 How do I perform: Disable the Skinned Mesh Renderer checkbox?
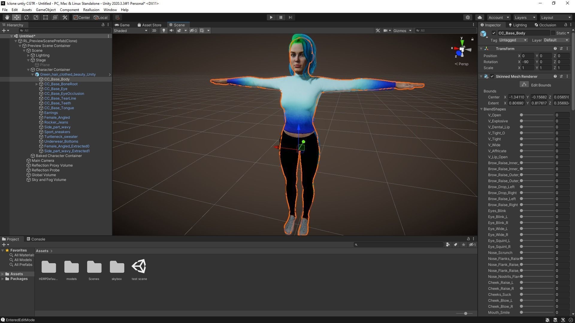[x=492, y=77]
